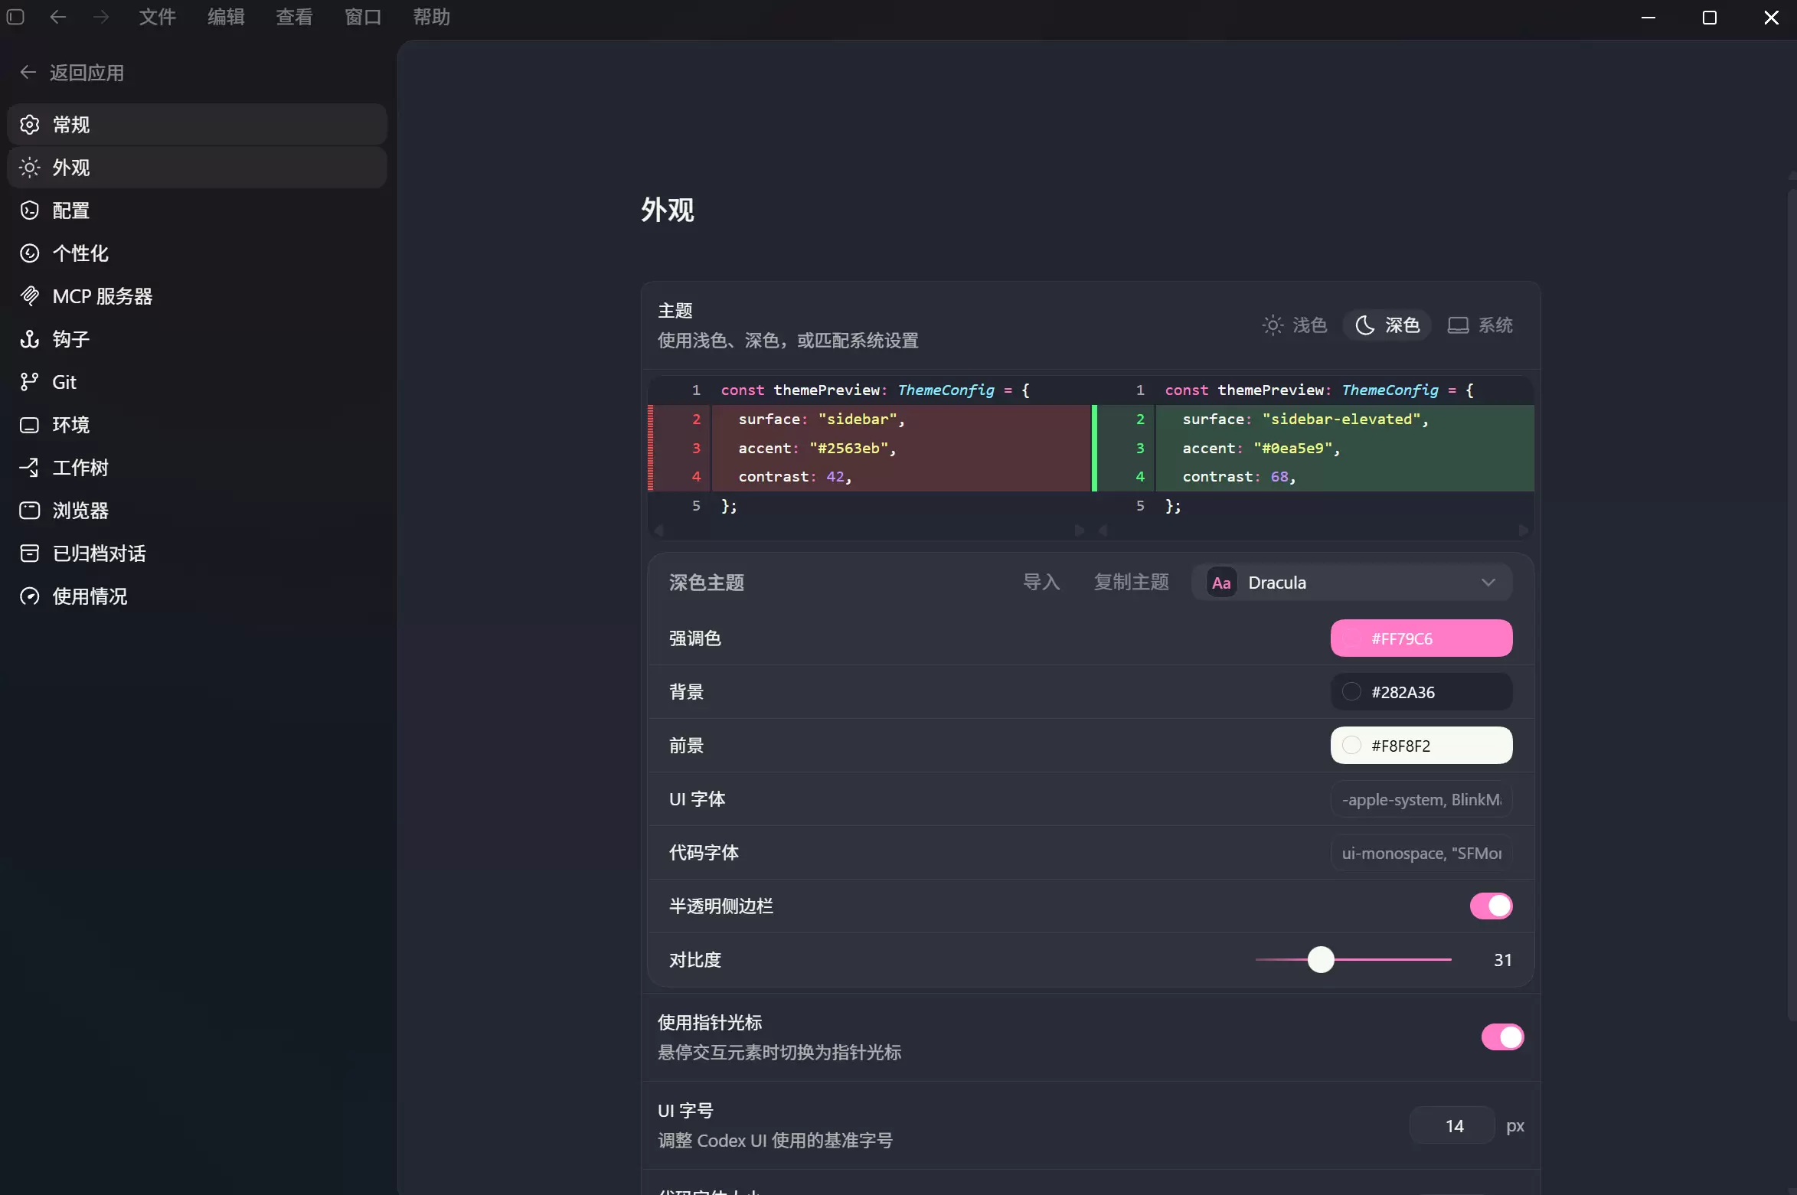The image size is (1797, 1195).
Task: Click the 个性化 icon in sidebar
Action: click(29, 253)
